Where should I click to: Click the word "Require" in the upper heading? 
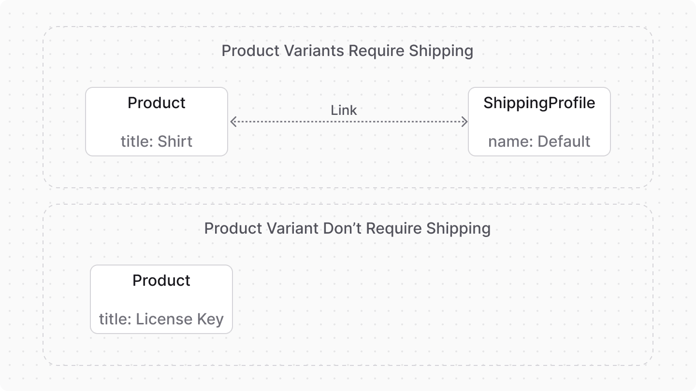[377, 51]
